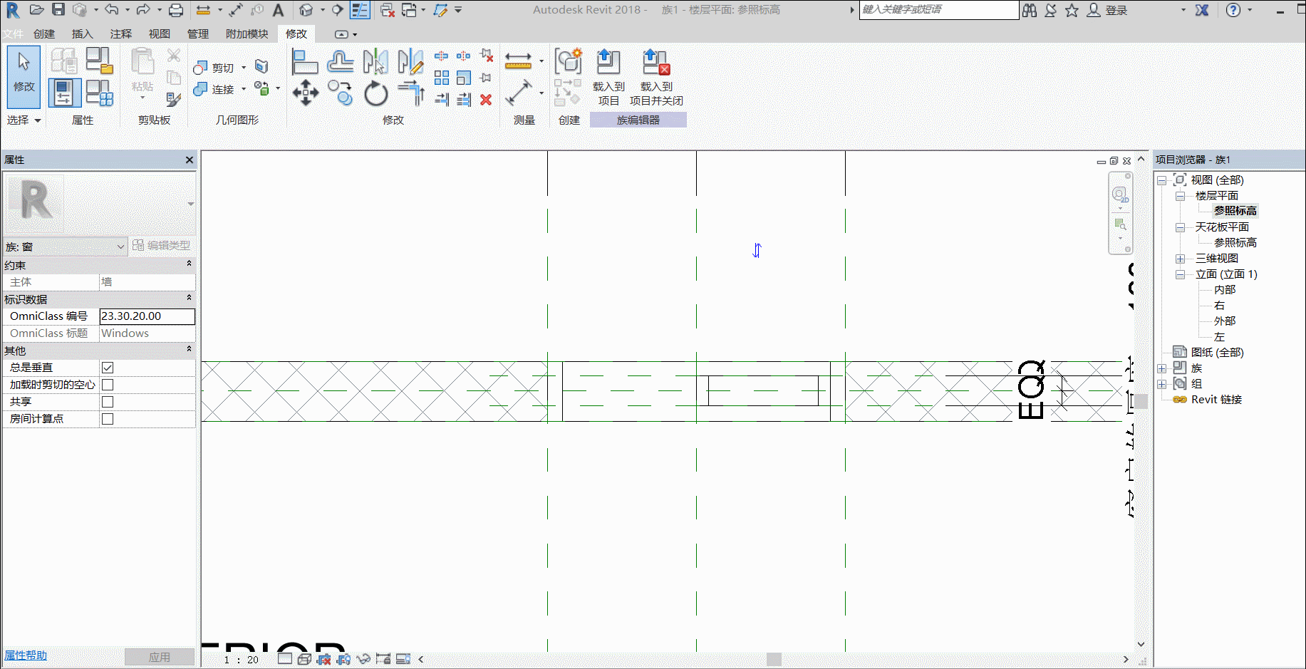Viewport: 1306px width, 669px height.
Task: Collapse the 立面 (立面 1) tree node
Action: tap(1180, 274)
